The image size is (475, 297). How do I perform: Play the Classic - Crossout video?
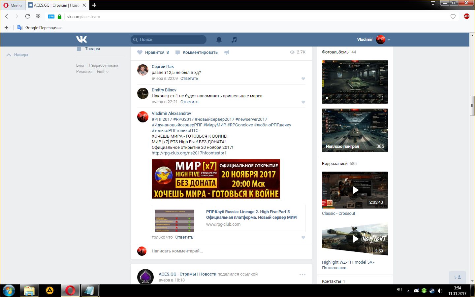[355, 190]
